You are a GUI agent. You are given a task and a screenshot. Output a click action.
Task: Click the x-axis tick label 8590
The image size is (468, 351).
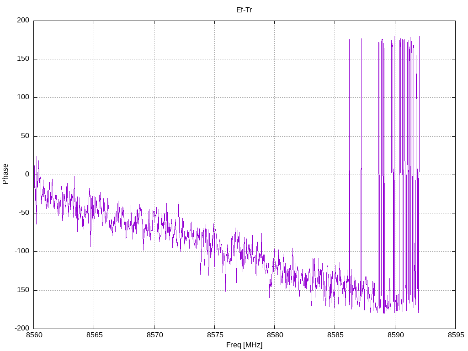(395, 335)
